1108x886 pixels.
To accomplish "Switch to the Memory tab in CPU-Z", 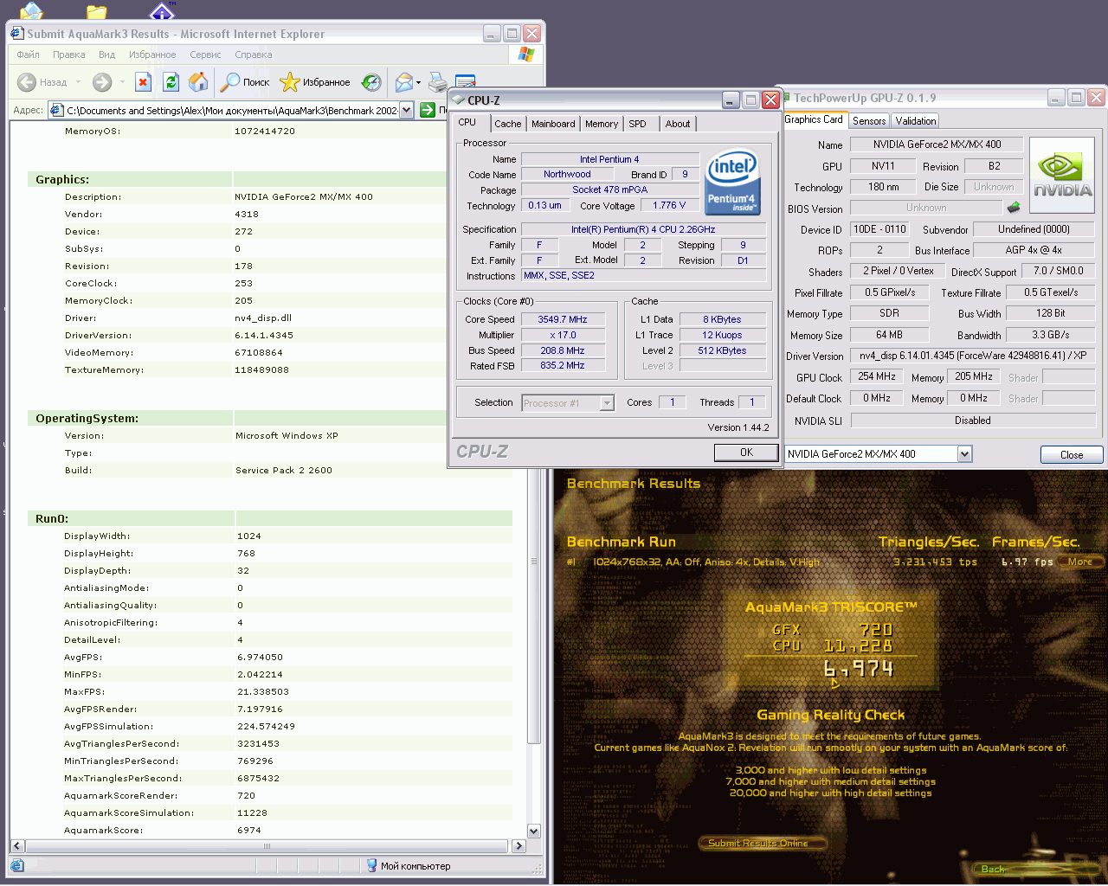I will pos(602,124).
